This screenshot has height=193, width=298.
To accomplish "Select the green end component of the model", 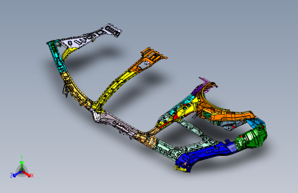I will (x=251, y=138).
